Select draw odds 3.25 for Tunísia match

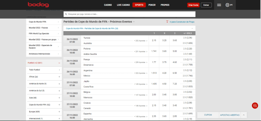tap(164, 40)
